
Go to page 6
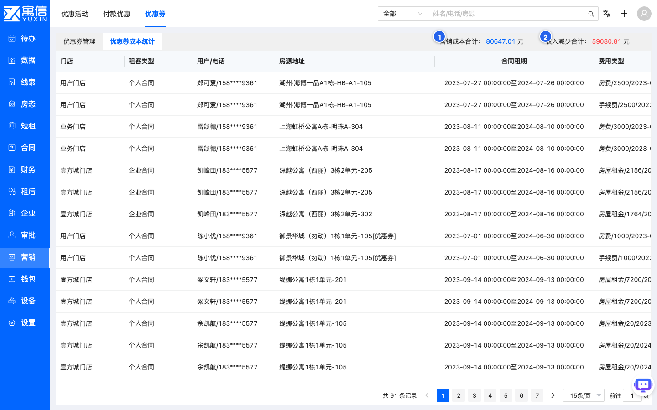coord(521,395)
